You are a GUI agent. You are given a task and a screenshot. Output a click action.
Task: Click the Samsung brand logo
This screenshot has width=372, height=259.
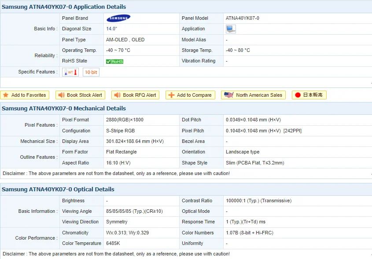[x=118, y=18]
